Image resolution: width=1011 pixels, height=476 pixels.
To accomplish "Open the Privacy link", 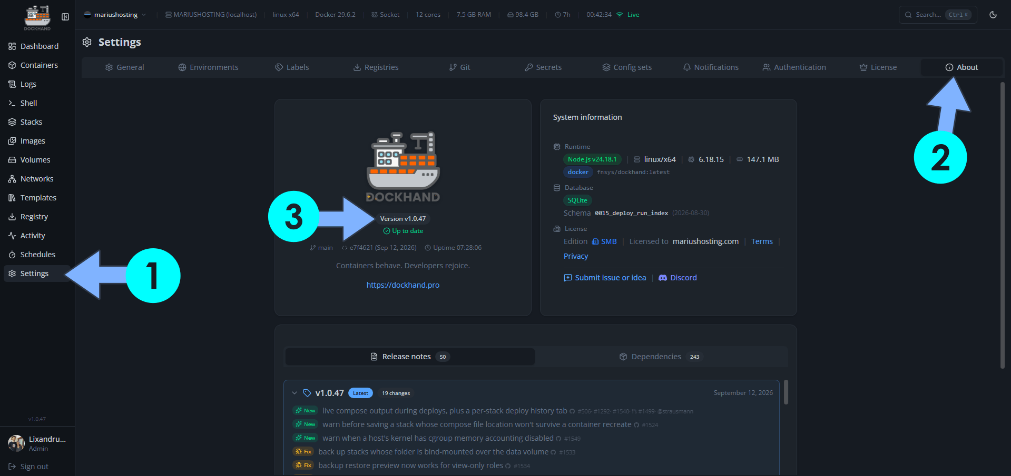I will point(576,256).
